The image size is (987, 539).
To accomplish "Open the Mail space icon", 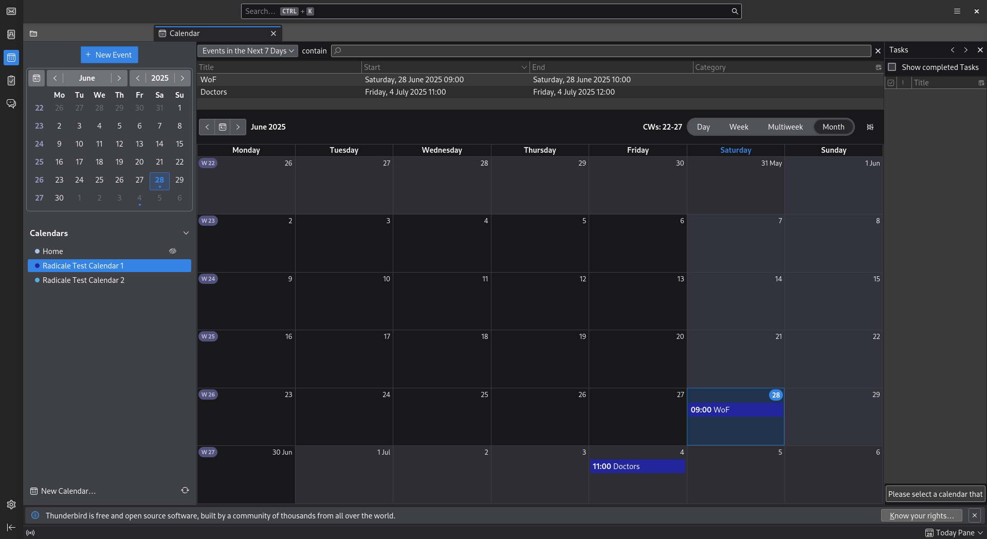I will tap(11, 11).
